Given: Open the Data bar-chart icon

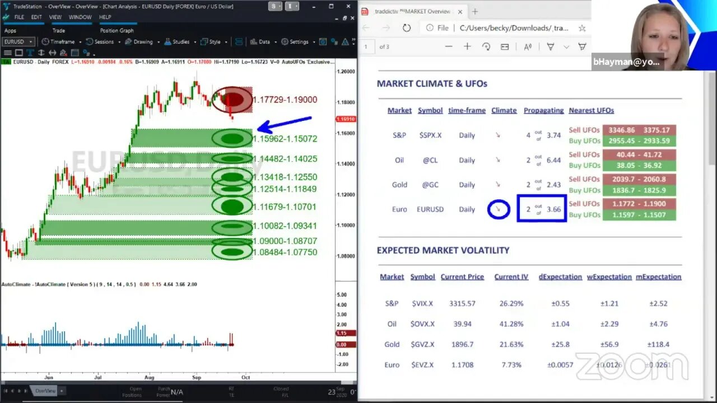Looking at the screenshot, I should coord(254,41).
